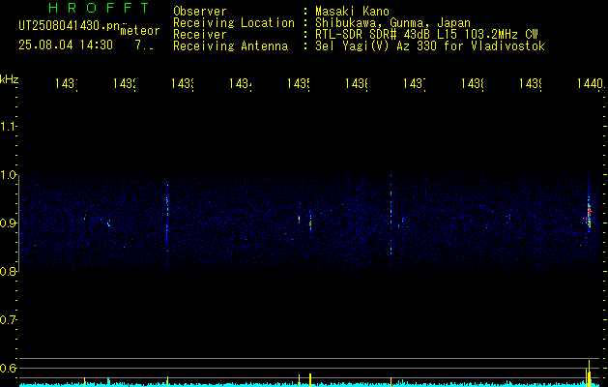Click the 0.8 frequency axis label

pyautogui.click(x=8, y=271)
